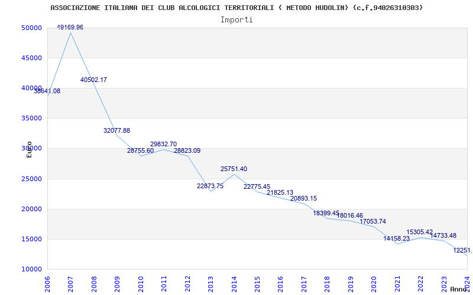Click the 40502.17 data label
The width and height of the screenshot is (473, 295).
pyautogui.click(x=93, y=80)
